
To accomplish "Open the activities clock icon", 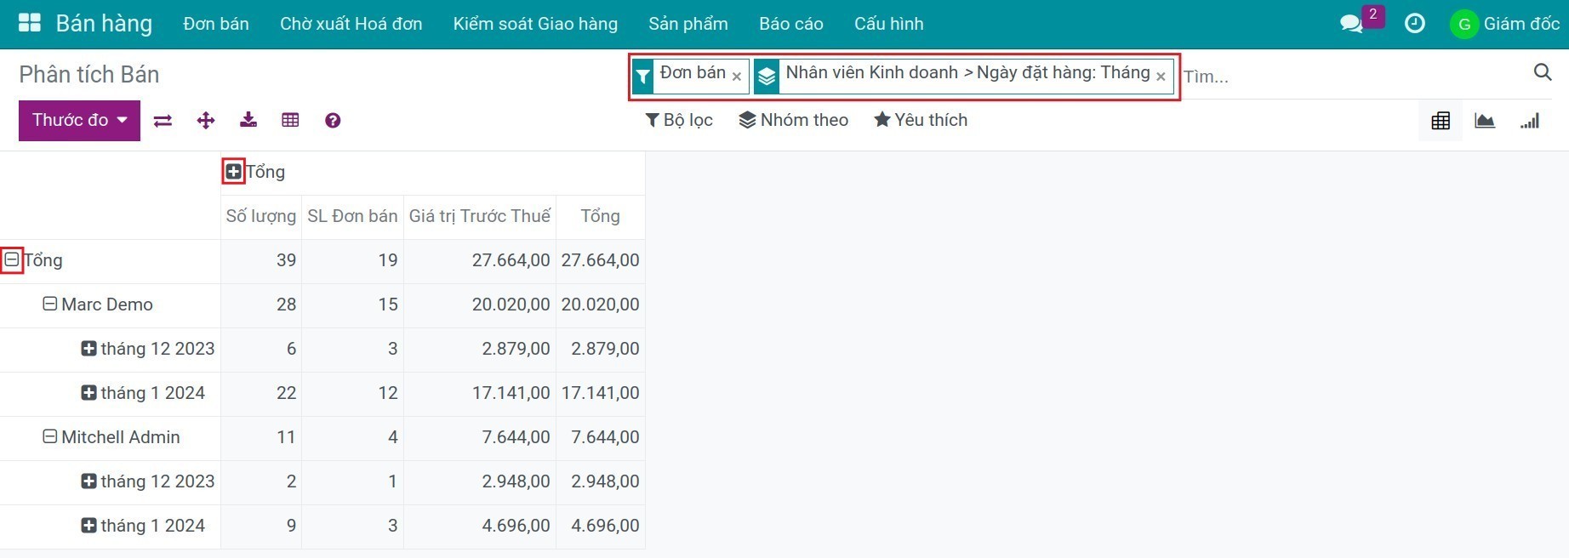I will [x=1415, y=24].
